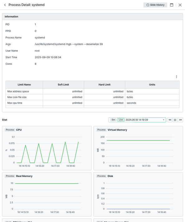This screenshot has width=185, height=222.
Task: Click the User Name value root
Action: click(x=37, y=51)
